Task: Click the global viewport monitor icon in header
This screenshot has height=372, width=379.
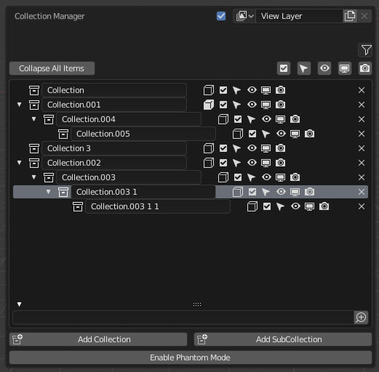Action: pyautogui.click(x=345, y=68)
